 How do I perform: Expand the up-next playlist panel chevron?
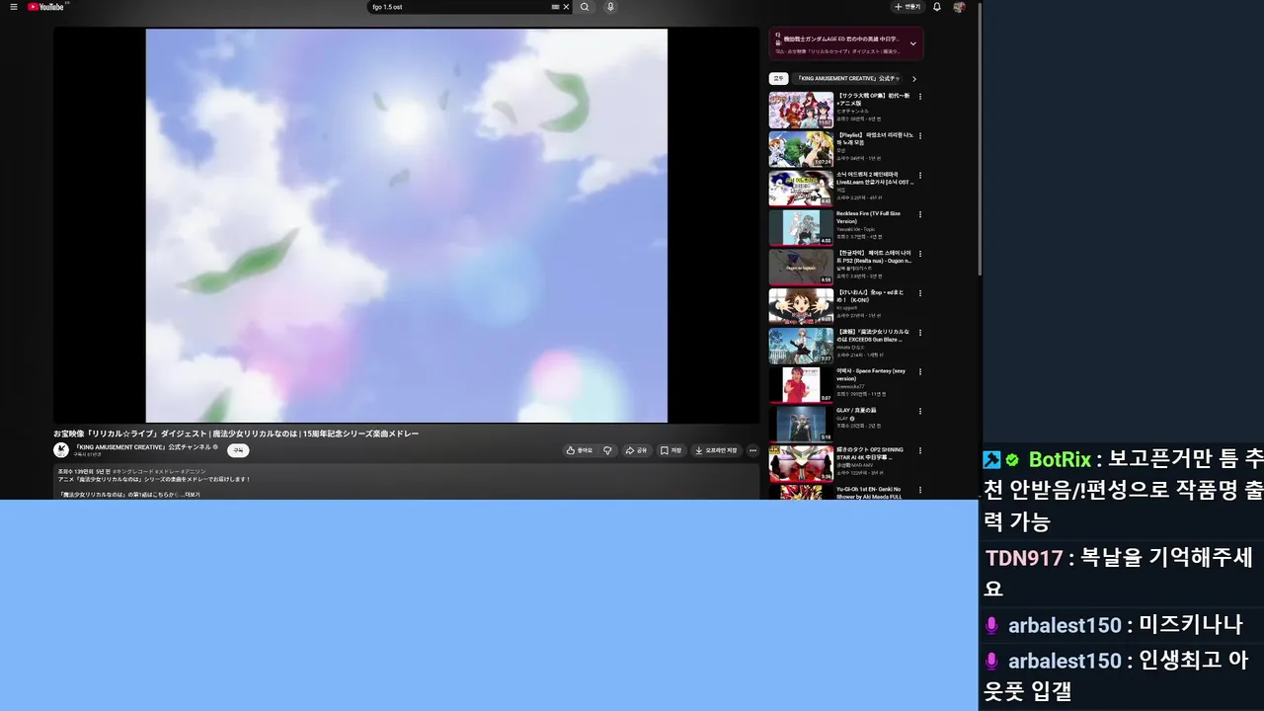point(913,43)
